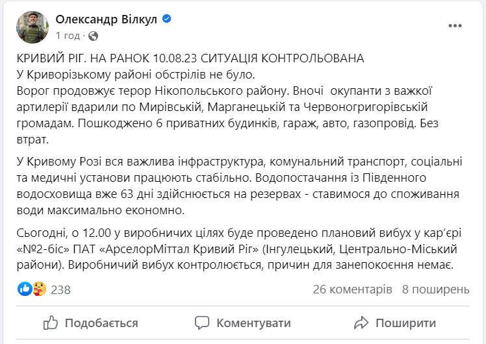This screenshot has width=486, height=344.
Task: Click the public audience globe icon
Action: [93, 35]
